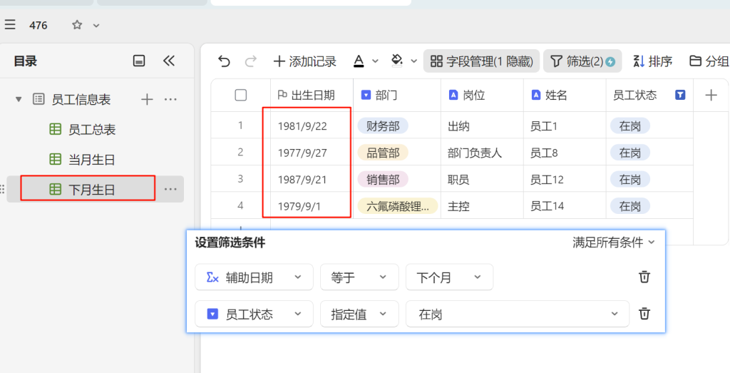Open the 分组 grouping options

pyautogui.click(x=709, y=61)
